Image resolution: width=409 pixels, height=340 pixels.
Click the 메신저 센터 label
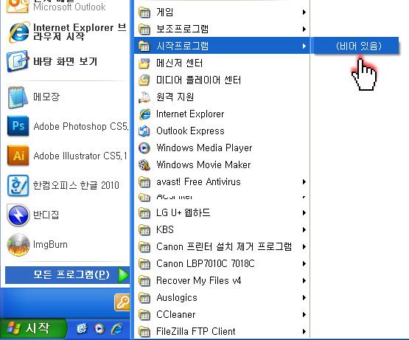[179, 63]
